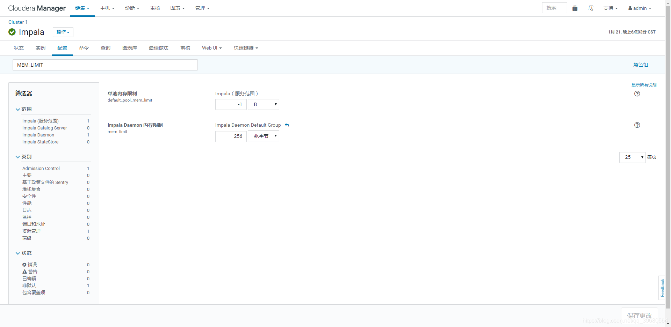Switch to the 状态 tab

(19, 48)
